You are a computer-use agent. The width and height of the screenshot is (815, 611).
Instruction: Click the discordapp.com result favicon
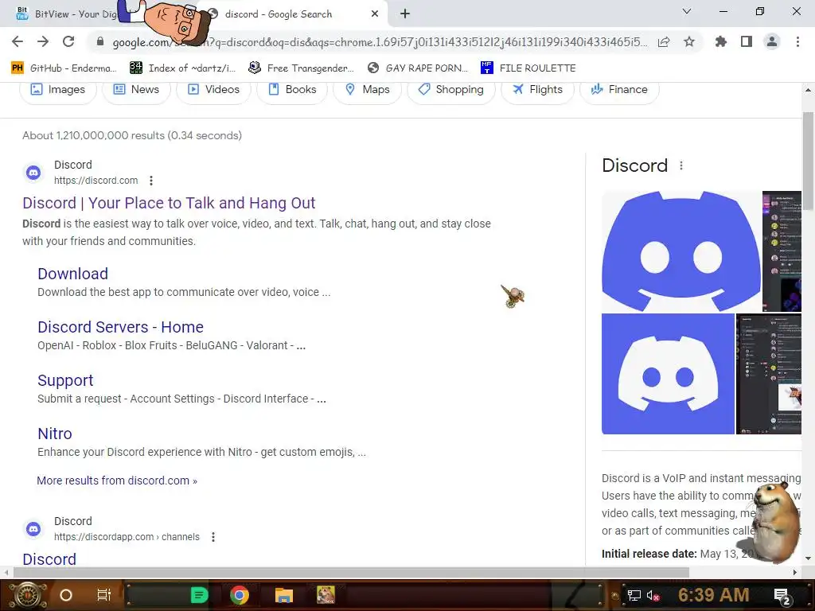33,529
